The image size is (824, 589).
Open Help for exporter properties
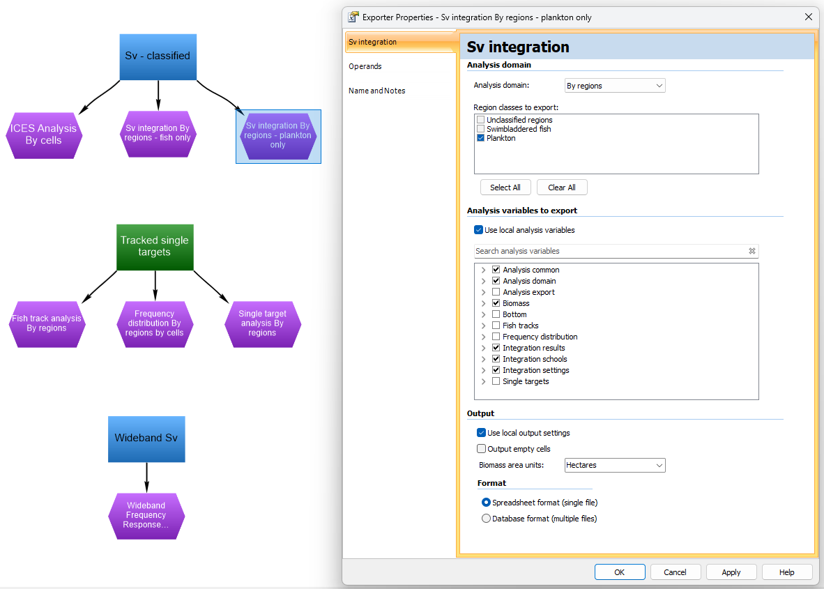pyautogui.click(x=786, y=572)
